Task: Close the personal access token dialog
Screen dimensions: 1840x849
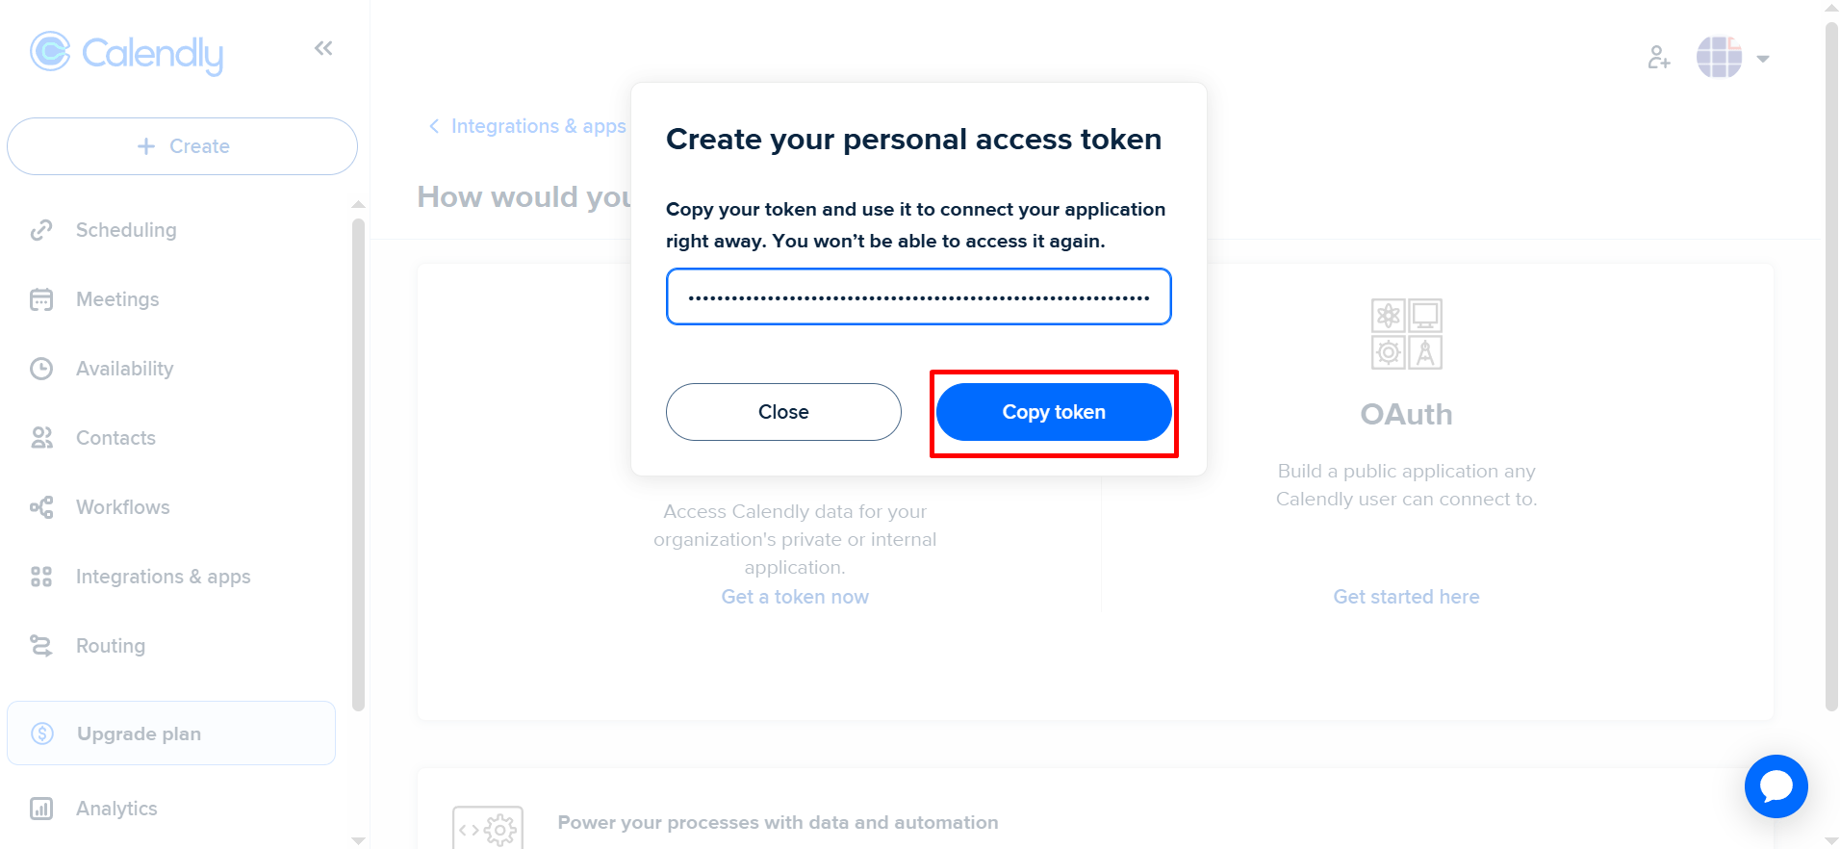Action: coord(782,411)
